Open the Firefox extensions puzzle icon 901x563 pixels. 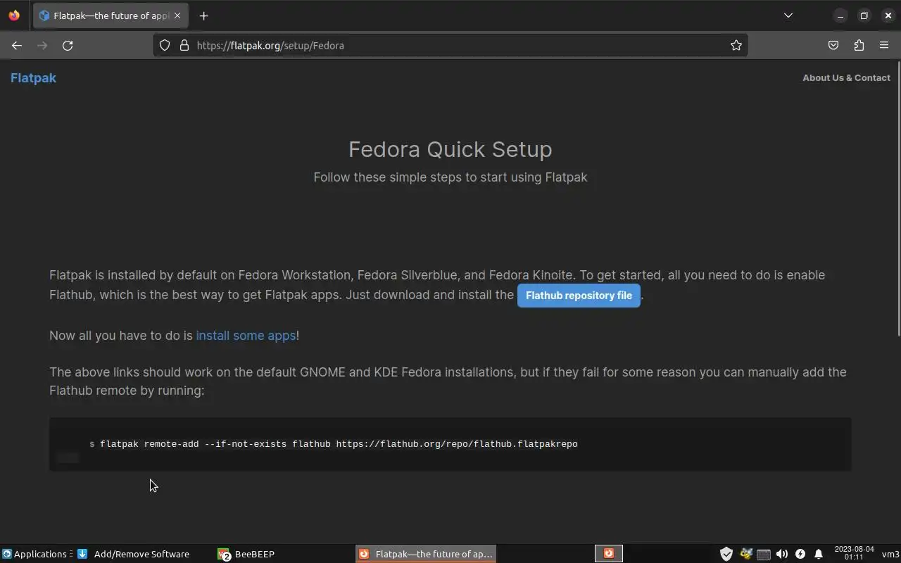(859, 45)
